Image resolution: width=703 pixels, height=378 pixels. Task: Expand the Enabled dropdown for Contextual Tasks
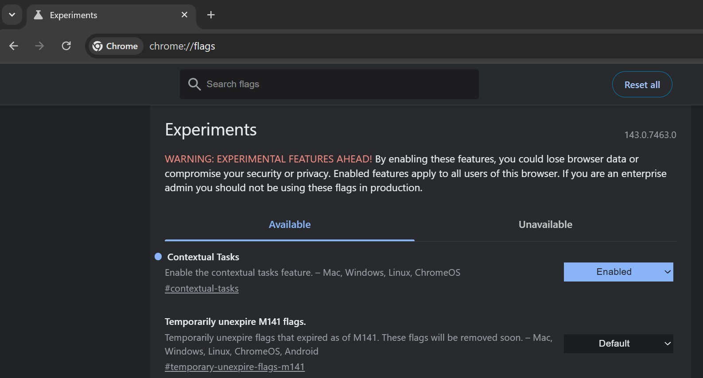coord(618,272)
